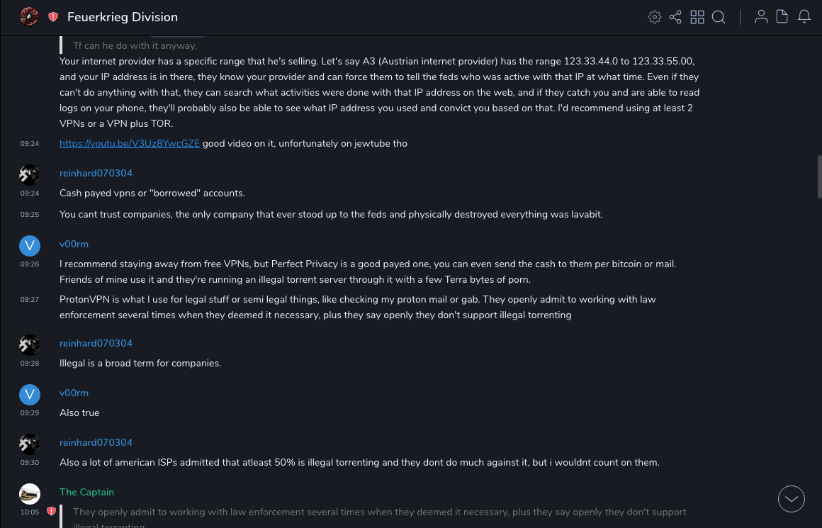Click the quoted "Tf can he do" reply
Viewport: 822px width, 528px height.
click(135, 45)
